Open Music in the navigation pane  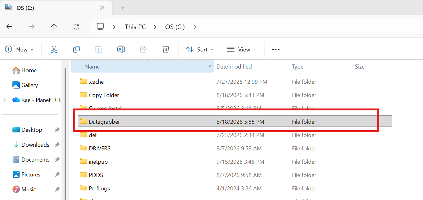pyautogui.click(x=24, y=189)
